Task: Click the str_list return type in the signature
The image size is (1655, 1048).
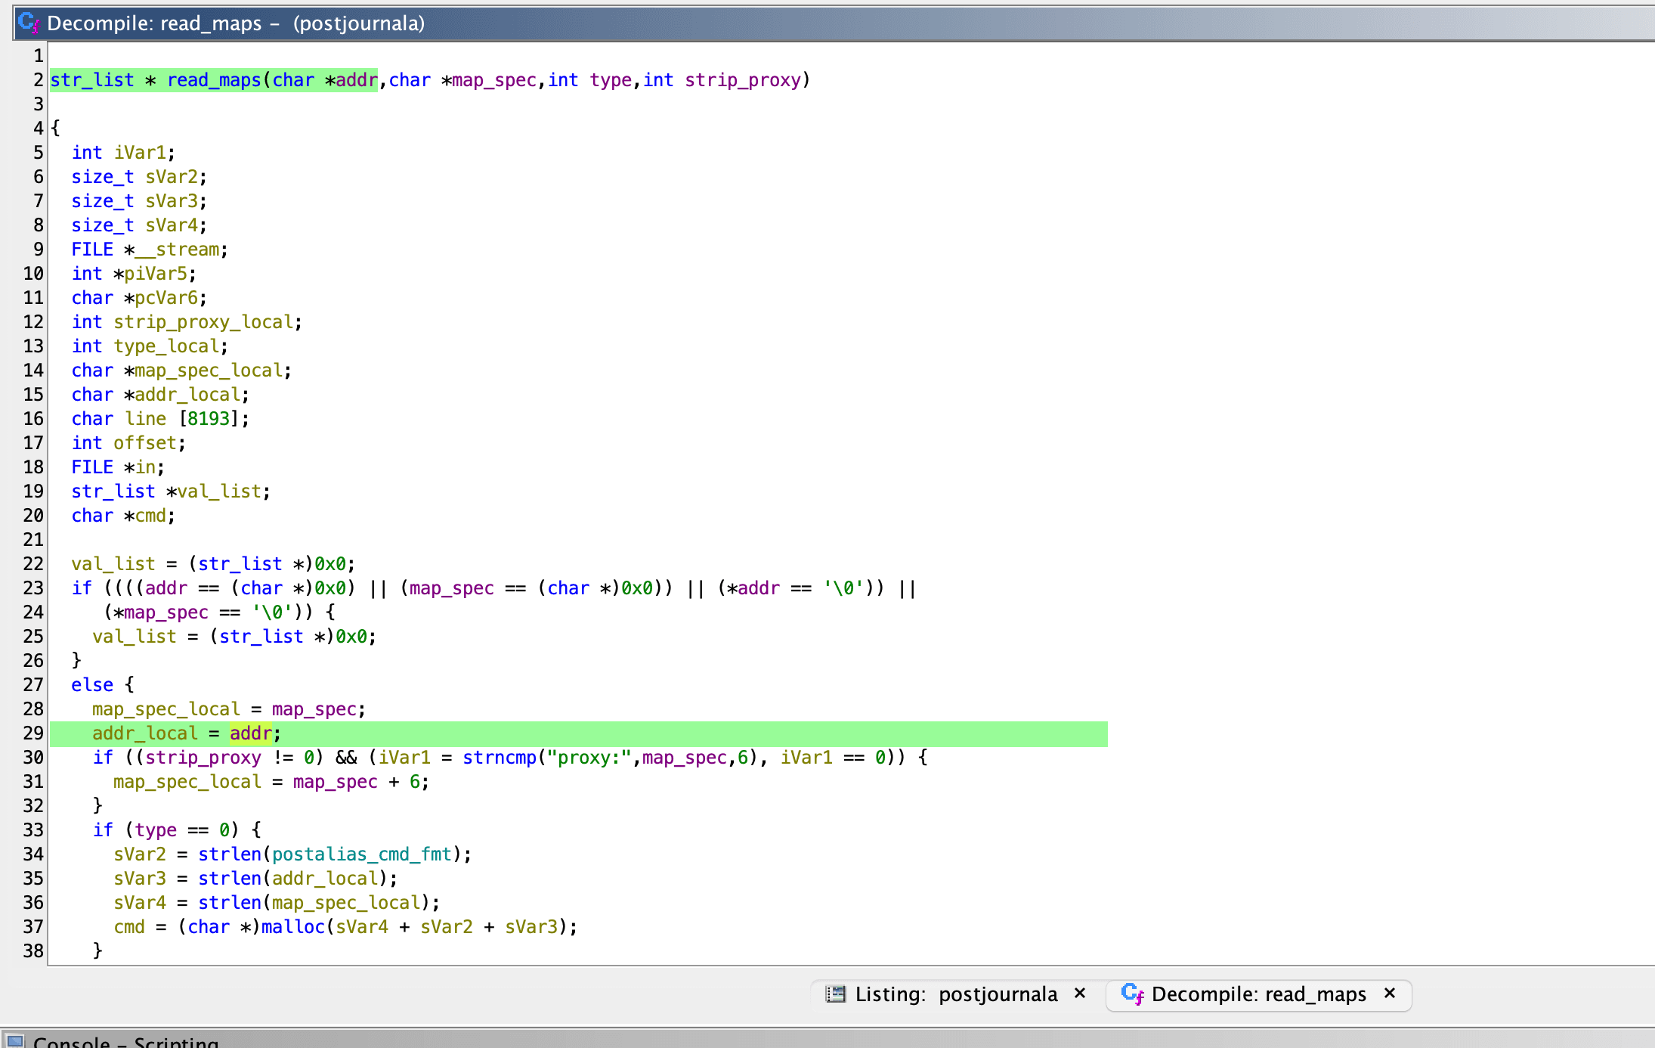Action: [91, 80]
